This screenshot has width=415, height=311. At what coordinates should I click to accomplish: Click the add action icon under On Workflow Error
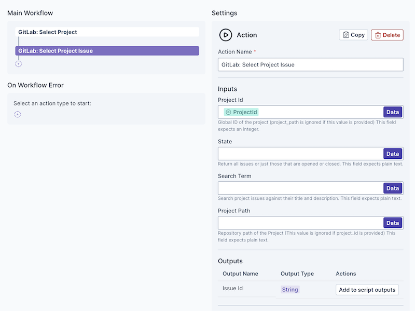tap(18, 114)
